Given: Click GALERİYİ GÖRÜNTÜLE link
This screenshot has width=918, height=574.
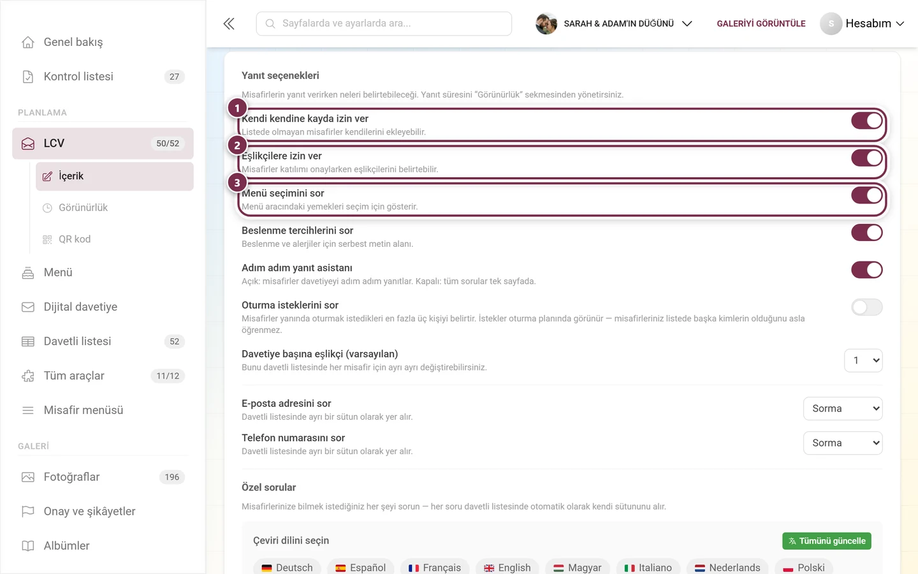Looking at the screenshot, I should coord(761,24).
